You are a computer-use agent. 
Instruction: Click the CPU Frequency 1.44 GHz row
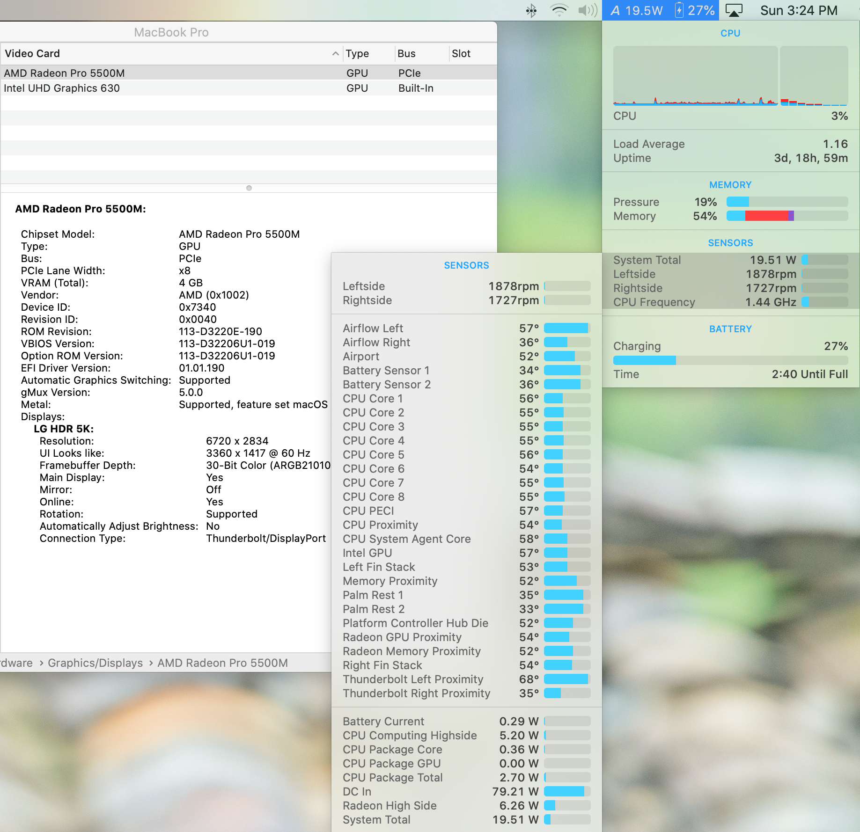click(730, 302)
